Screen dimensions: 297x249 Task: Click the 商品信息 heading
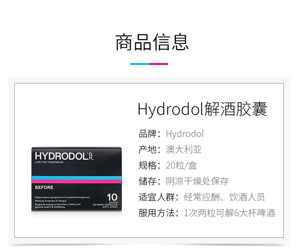pyautogui.click(x=152, y=42)
